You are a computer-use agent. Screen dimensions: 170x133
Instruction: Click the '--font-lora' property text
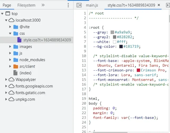tap(105, 75)
